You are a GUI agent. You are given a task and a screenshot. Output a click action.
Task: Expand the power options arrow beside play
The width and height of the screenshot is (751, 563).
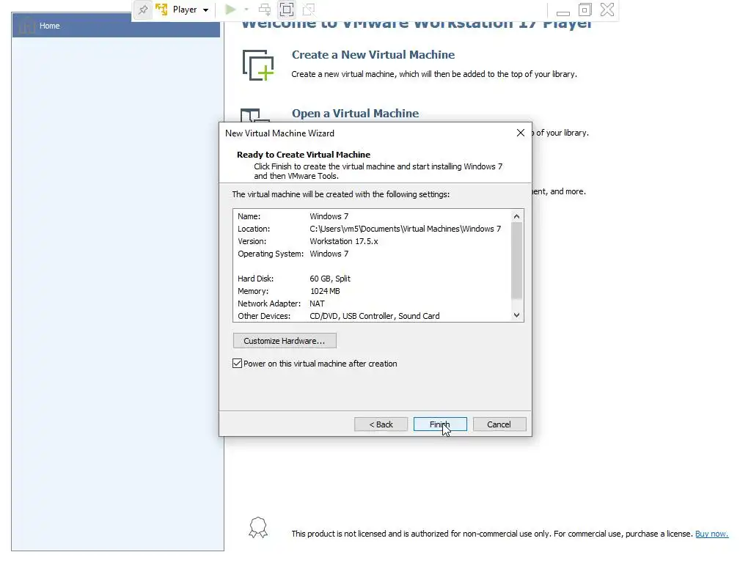(x=246, y=10)
